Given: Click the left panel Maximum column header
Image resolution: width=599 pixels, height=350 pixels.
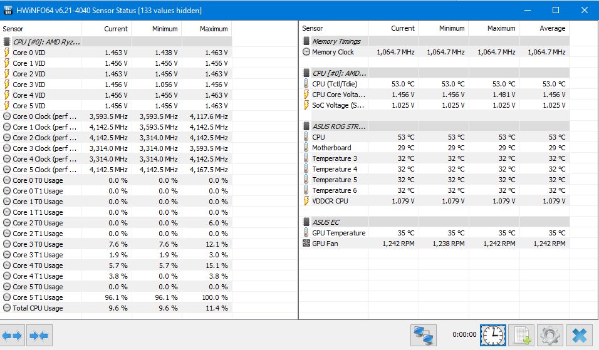Looking at the screenshot, I should (207, 29).
